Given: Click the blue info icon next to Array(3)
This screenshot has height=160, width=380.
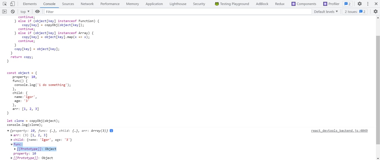Looking at the screenshot, I should [111, 130].
